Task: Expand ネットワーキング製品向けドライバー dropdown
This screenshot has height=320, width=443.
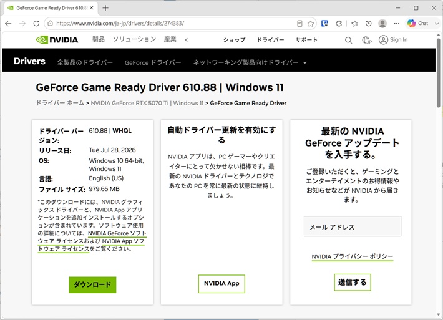Action: click(305, 63)
